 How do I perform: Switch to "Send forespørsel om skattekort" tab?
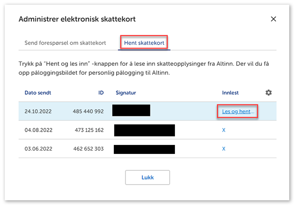65,43
